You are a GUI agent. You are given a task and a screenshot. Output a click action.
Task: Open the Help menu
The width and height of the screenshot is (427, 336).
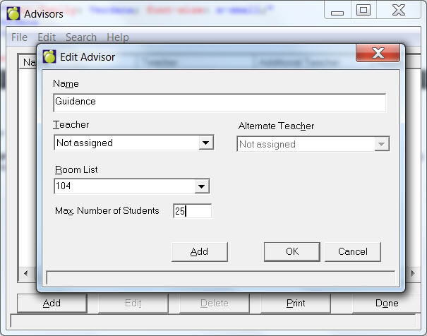(118, 37)
